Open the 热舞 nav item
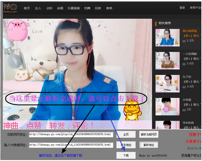Screen dimensions: 202x161 pos(87,8)
